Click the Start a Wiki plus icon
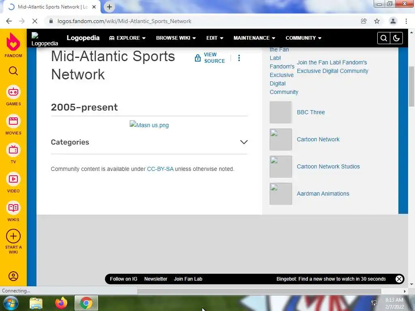The width and height of the screenshot is (415, 311). point(13,236)
